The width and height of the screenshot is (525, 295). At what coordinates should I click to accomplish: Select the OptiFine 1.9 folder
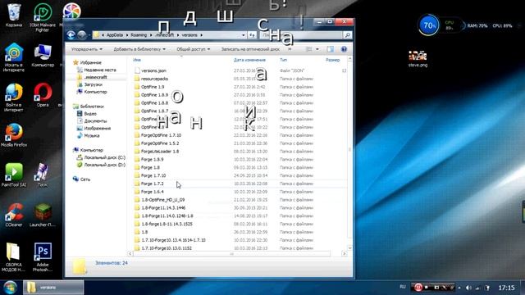pos(149,87)
